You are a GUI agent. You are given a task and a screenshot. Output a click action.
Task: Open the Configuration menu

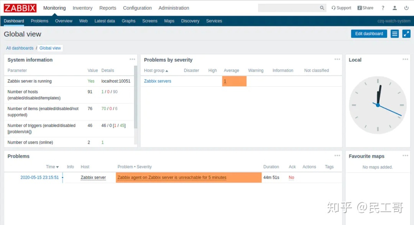point(137,8)
